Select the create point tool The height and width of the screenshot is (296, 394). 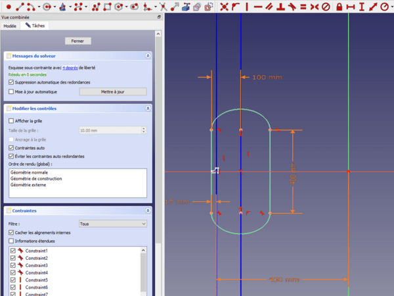point(9,7)
